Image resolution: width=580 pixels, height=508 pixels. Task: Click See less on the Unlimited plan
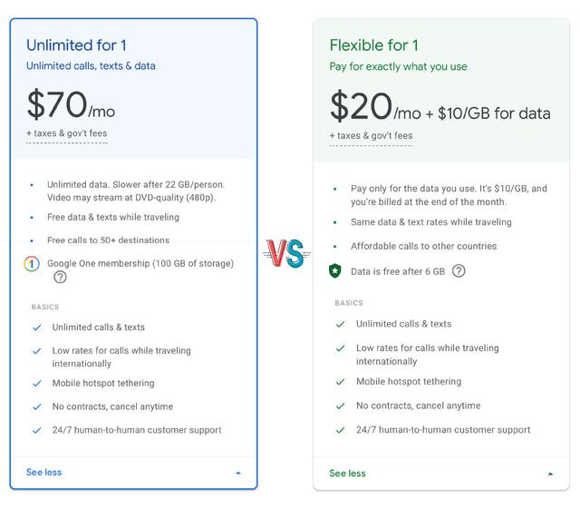pyautogui.click(x=44, y=473)
